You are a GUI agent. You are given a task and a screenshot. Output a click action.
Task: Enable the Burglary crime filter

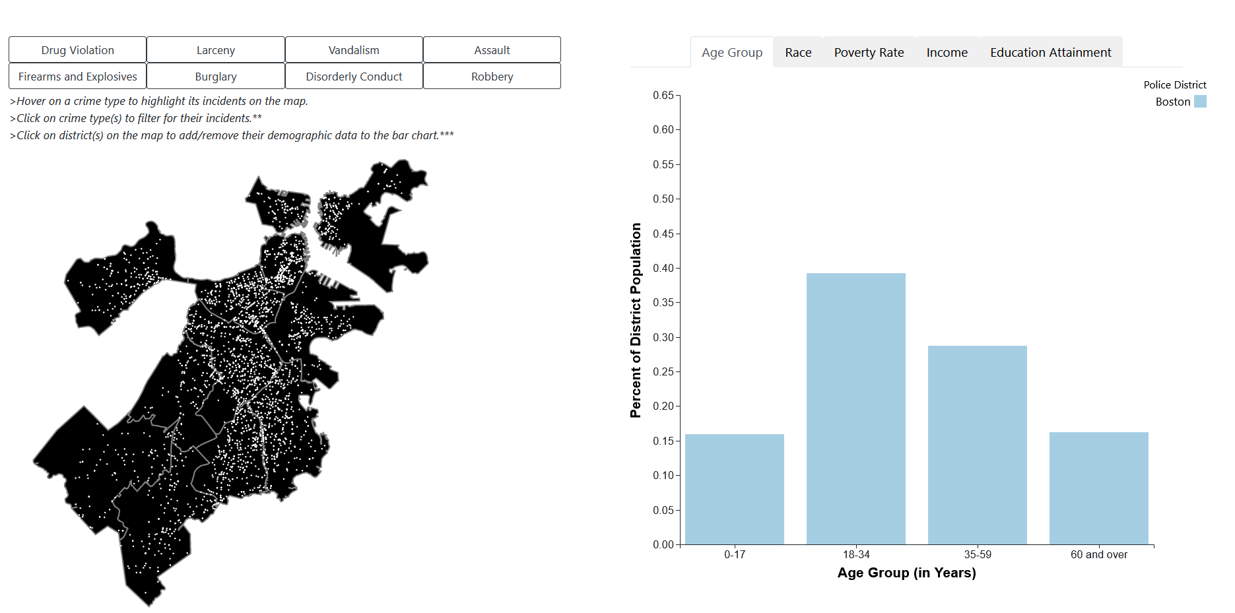tap(216, 76)
